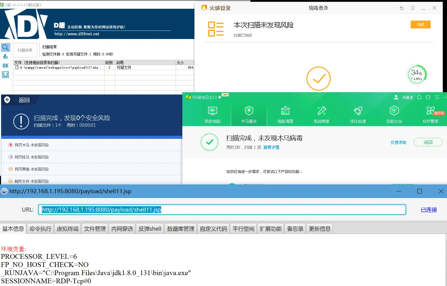Open 360 hamburger main menu
The image size is (447, 286).
coord(437,97)
